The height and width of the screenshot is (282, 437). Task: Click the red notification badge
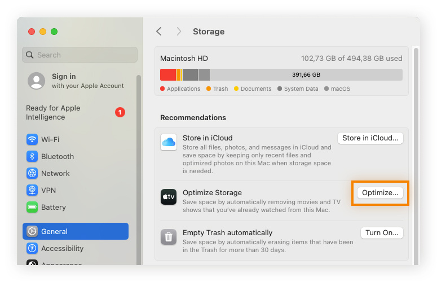[x=120, y=112]
